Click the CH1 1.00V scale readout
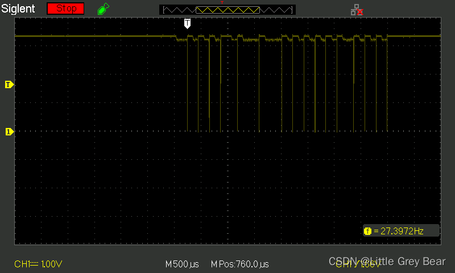455x273 pixels. pos(38,264)
